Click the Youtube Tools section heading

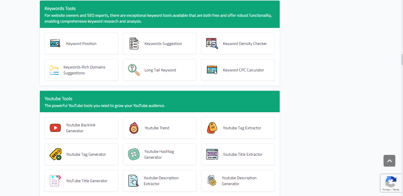click(x=58, y=99)
